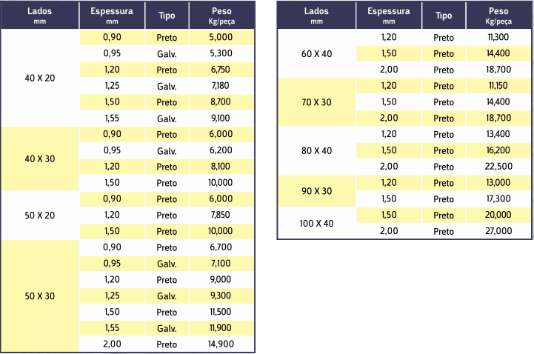
Task: Select the Espessura header in right table
Action: pyautogui.click(x=390, y=15)
